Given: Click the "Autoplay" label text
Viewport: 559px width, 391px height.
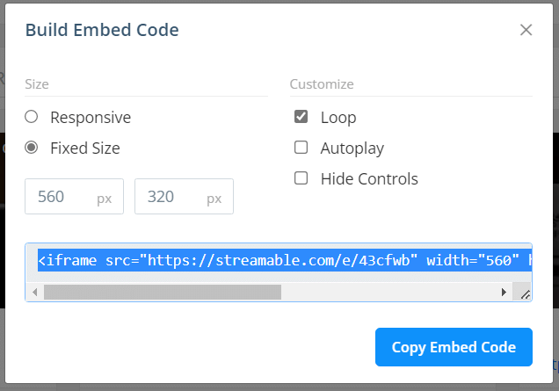Looking at the screenshot, I should click(352, 148).
